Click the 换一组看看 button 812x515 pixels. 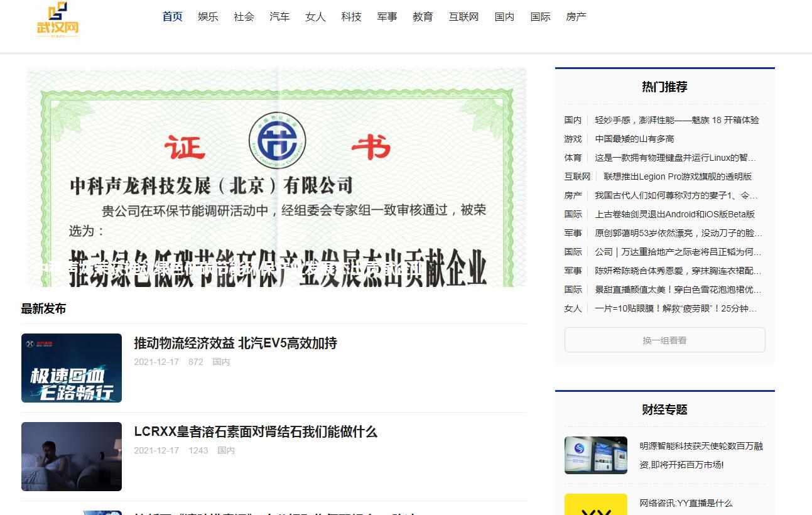point(664,340)
